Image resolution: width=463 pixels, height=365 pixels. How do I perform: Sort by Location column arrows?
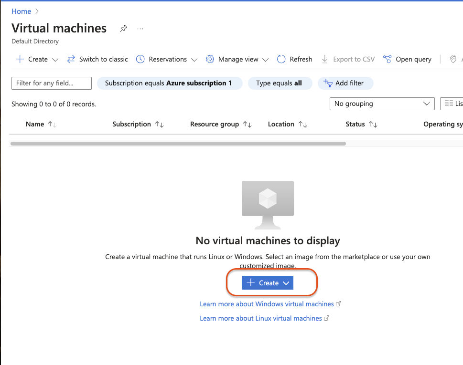click(302, 125)
